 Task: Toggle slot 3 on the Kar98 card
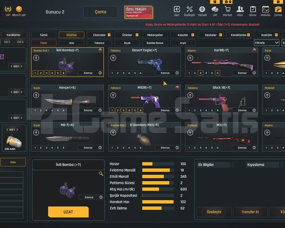pos(200,73)
